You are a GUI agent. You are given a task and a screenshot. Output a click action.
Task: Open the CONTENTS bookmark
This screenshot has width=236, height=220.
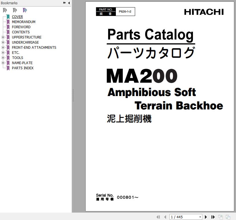[21, 32]
